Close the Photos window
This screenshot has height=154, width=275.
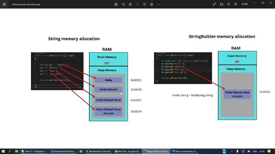(271, 3)
